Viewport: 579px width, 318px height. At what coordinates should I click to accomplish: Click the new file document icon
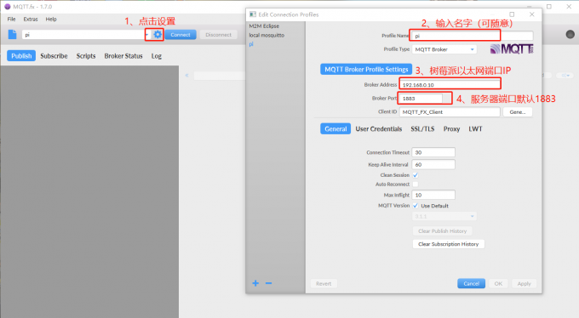12,34
